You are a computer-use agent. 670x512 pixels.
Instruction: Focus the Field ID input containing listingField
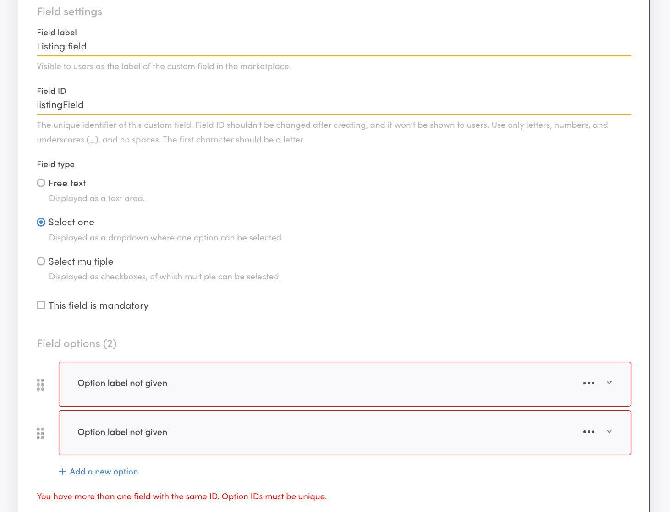(333, 105)
